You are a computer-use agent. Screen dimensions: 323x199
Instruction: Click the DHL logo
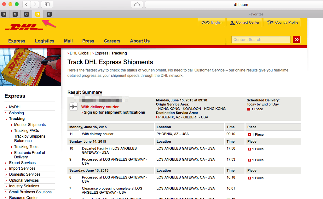24,27
